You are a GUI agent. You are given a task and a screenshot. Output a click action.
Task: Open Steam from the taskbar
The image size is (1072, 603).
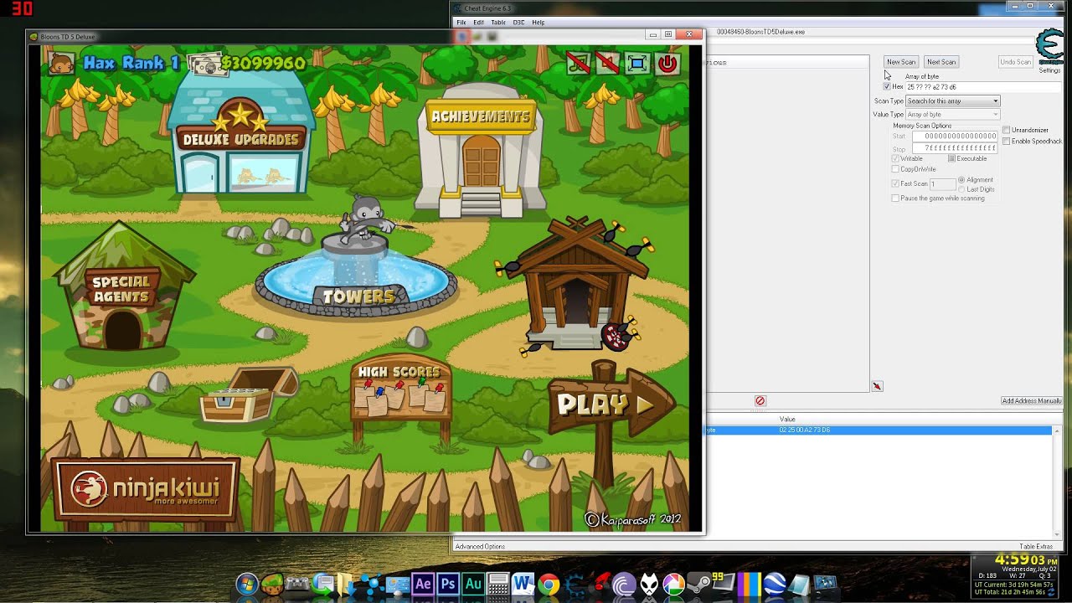coord(698,584)
